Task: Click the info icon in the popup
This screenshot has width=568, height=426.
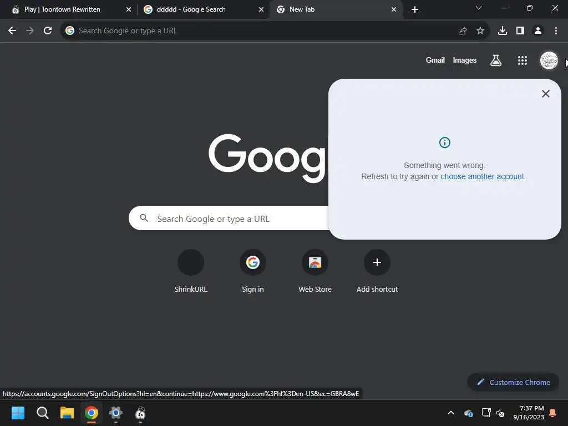Action: point(444,143)
